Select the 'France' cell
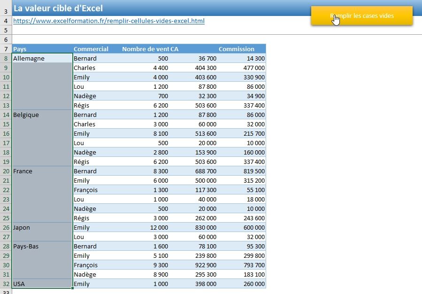 coord(42,171)
